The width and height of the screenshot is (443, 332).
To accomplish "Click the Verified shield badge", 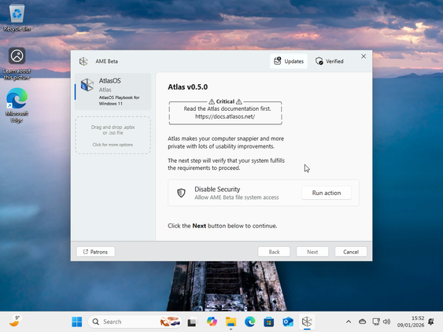I will click(330, 61).
